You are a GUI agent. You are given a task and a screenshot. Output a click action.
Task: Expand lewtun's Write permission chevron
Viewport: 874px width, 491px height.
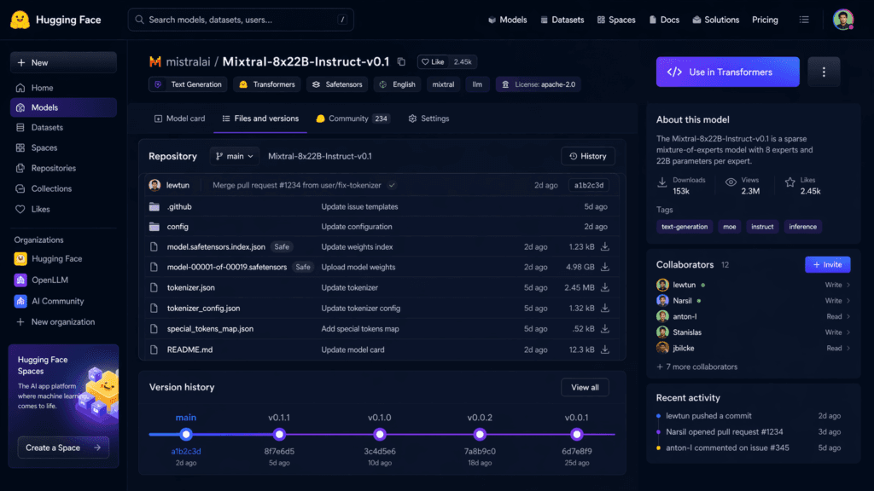(x=848, y=285)
